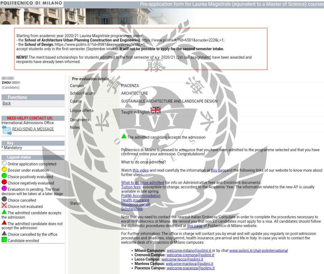Email the Mantova Campus welcome desk
Screen dimensions: 324x274
tap(190, 264)
